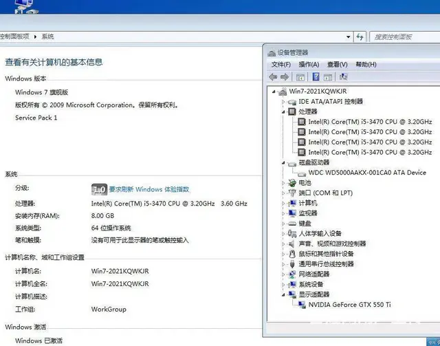440x346 pixels.
Task: Click the refresh button beside the address bar
Action: pos(360,36)
